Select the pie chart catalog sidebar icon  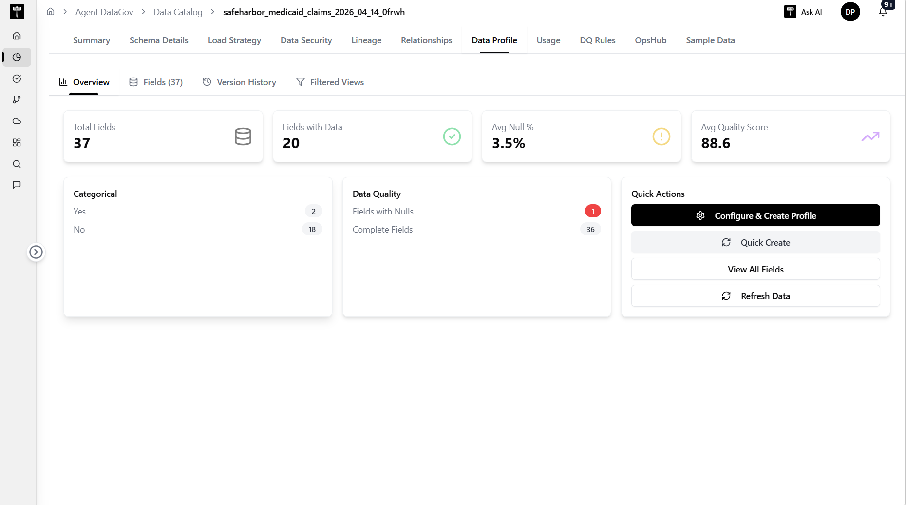(x=17, y=57)
